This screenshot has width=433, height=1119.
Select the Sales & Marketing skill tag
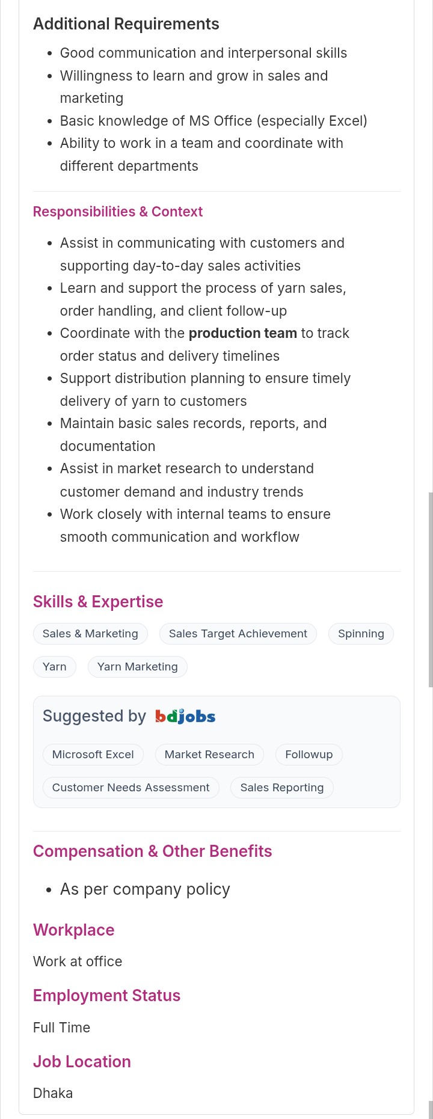(x=90, y=634)
